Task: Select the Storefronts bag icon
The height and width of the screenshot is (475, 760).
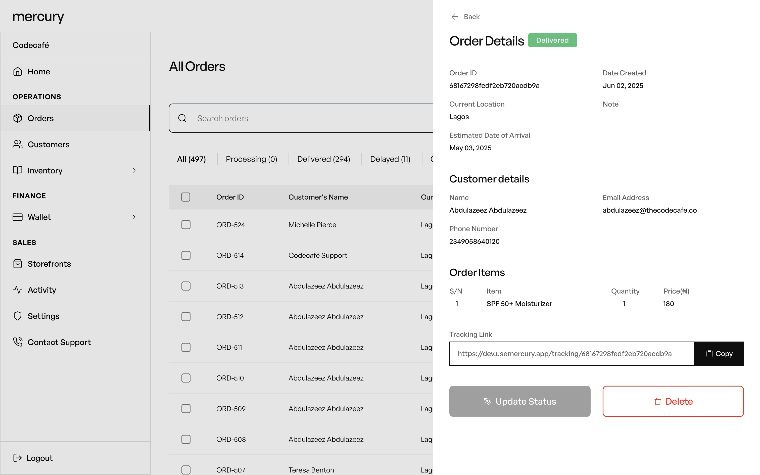Action: point(18,264)
